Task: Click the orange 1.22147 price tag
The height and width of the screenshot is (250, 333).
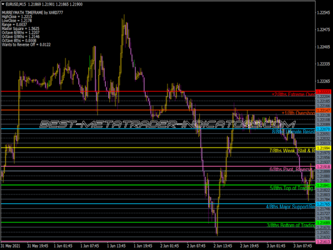Action: pyautogui.click(x=323, y=111)
